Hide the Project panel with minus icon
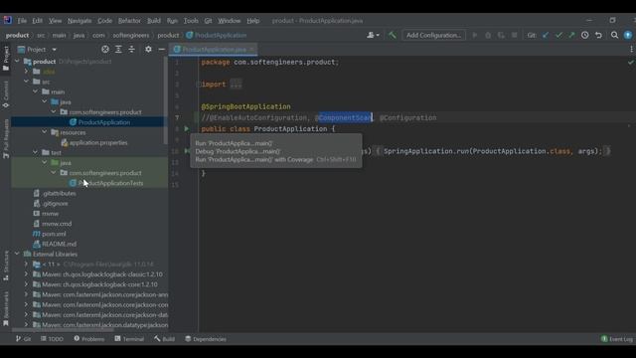The image size is (636, 358). (161, 50)
